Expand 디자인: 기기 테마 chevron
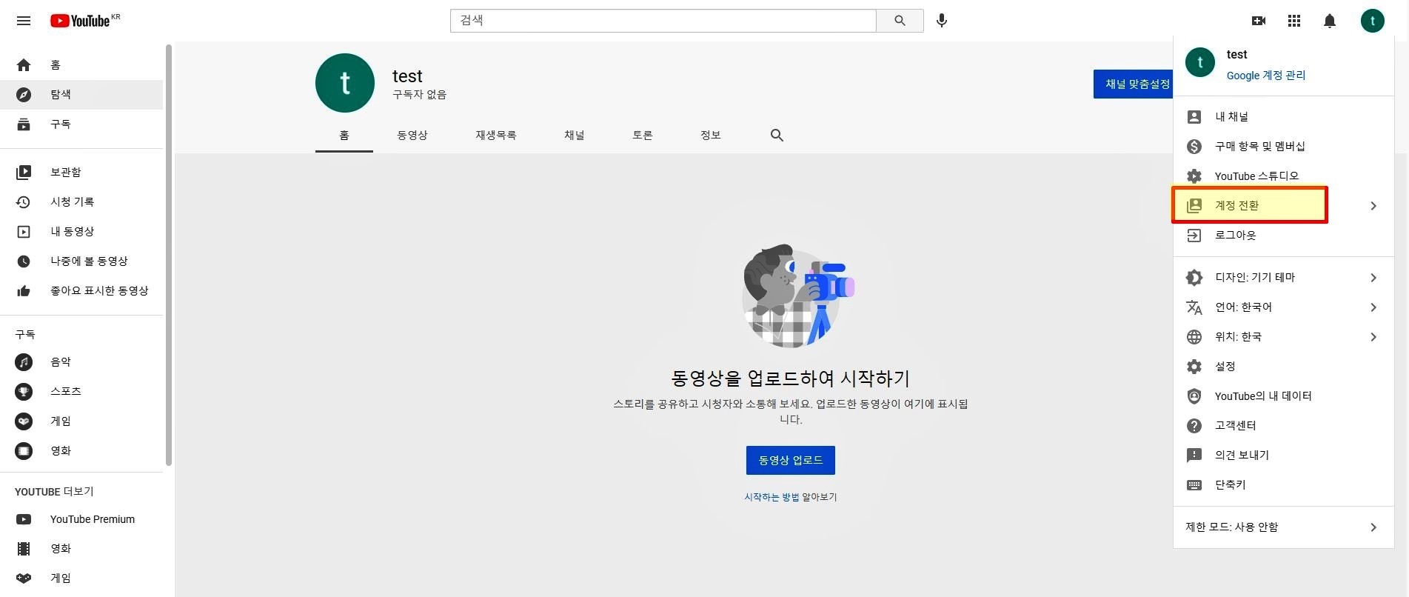The image size is (1409, 597). coord(1373,278)
